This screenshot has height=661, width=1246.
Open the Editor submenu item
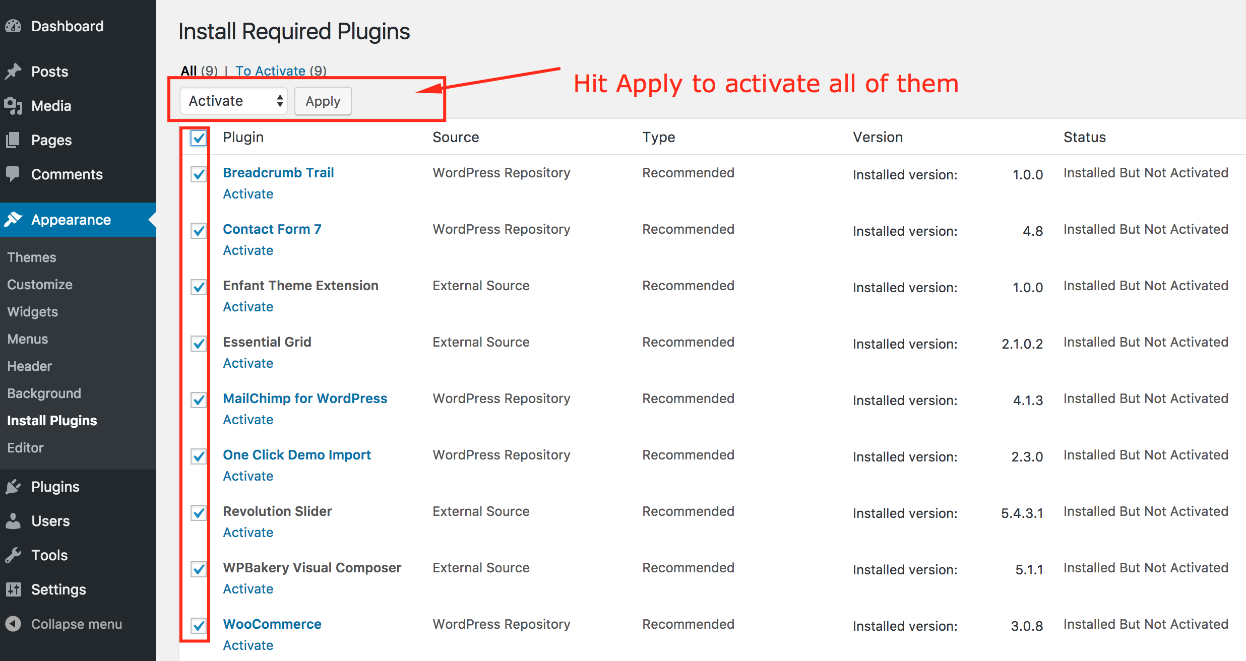pyautogui.click(x=26, y=448)
